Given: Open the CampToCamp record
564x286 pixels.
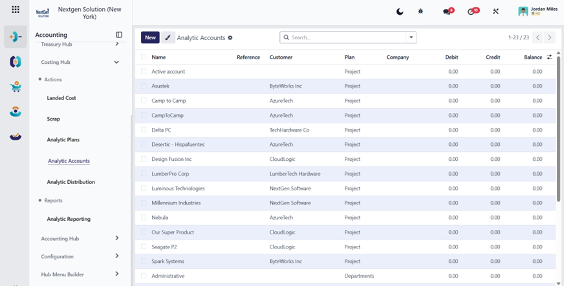Looking at the screenshot, I should (x=168, y=115).
